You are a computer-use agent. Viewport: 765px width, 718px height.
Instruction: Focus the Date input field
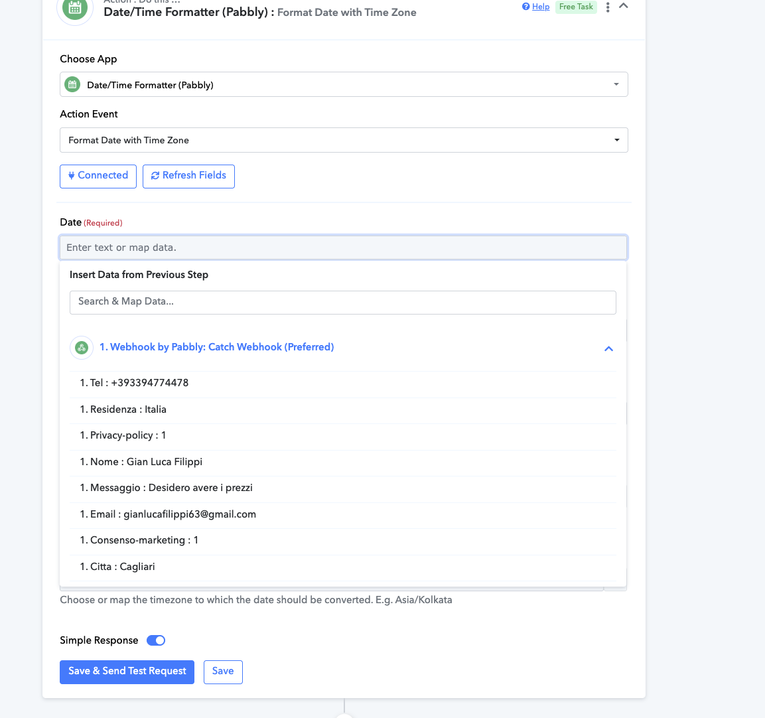click(343, 248)
